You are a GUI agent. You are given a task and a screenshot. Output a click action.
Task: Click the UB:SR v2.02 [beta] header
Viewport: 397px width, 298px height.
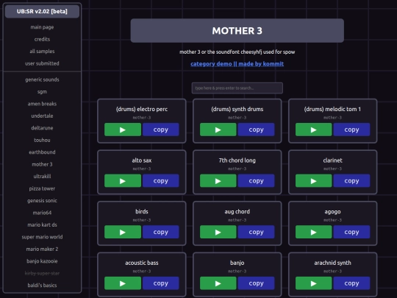[42, 11]
